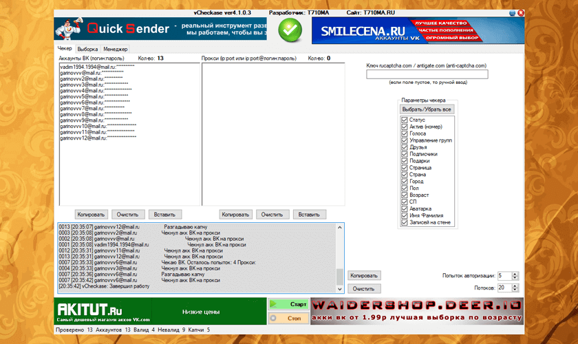Open the WAIDERSHOP.DEER.IO banner
578x344 pixels.
pyautogui.click(x=417, y=311)
